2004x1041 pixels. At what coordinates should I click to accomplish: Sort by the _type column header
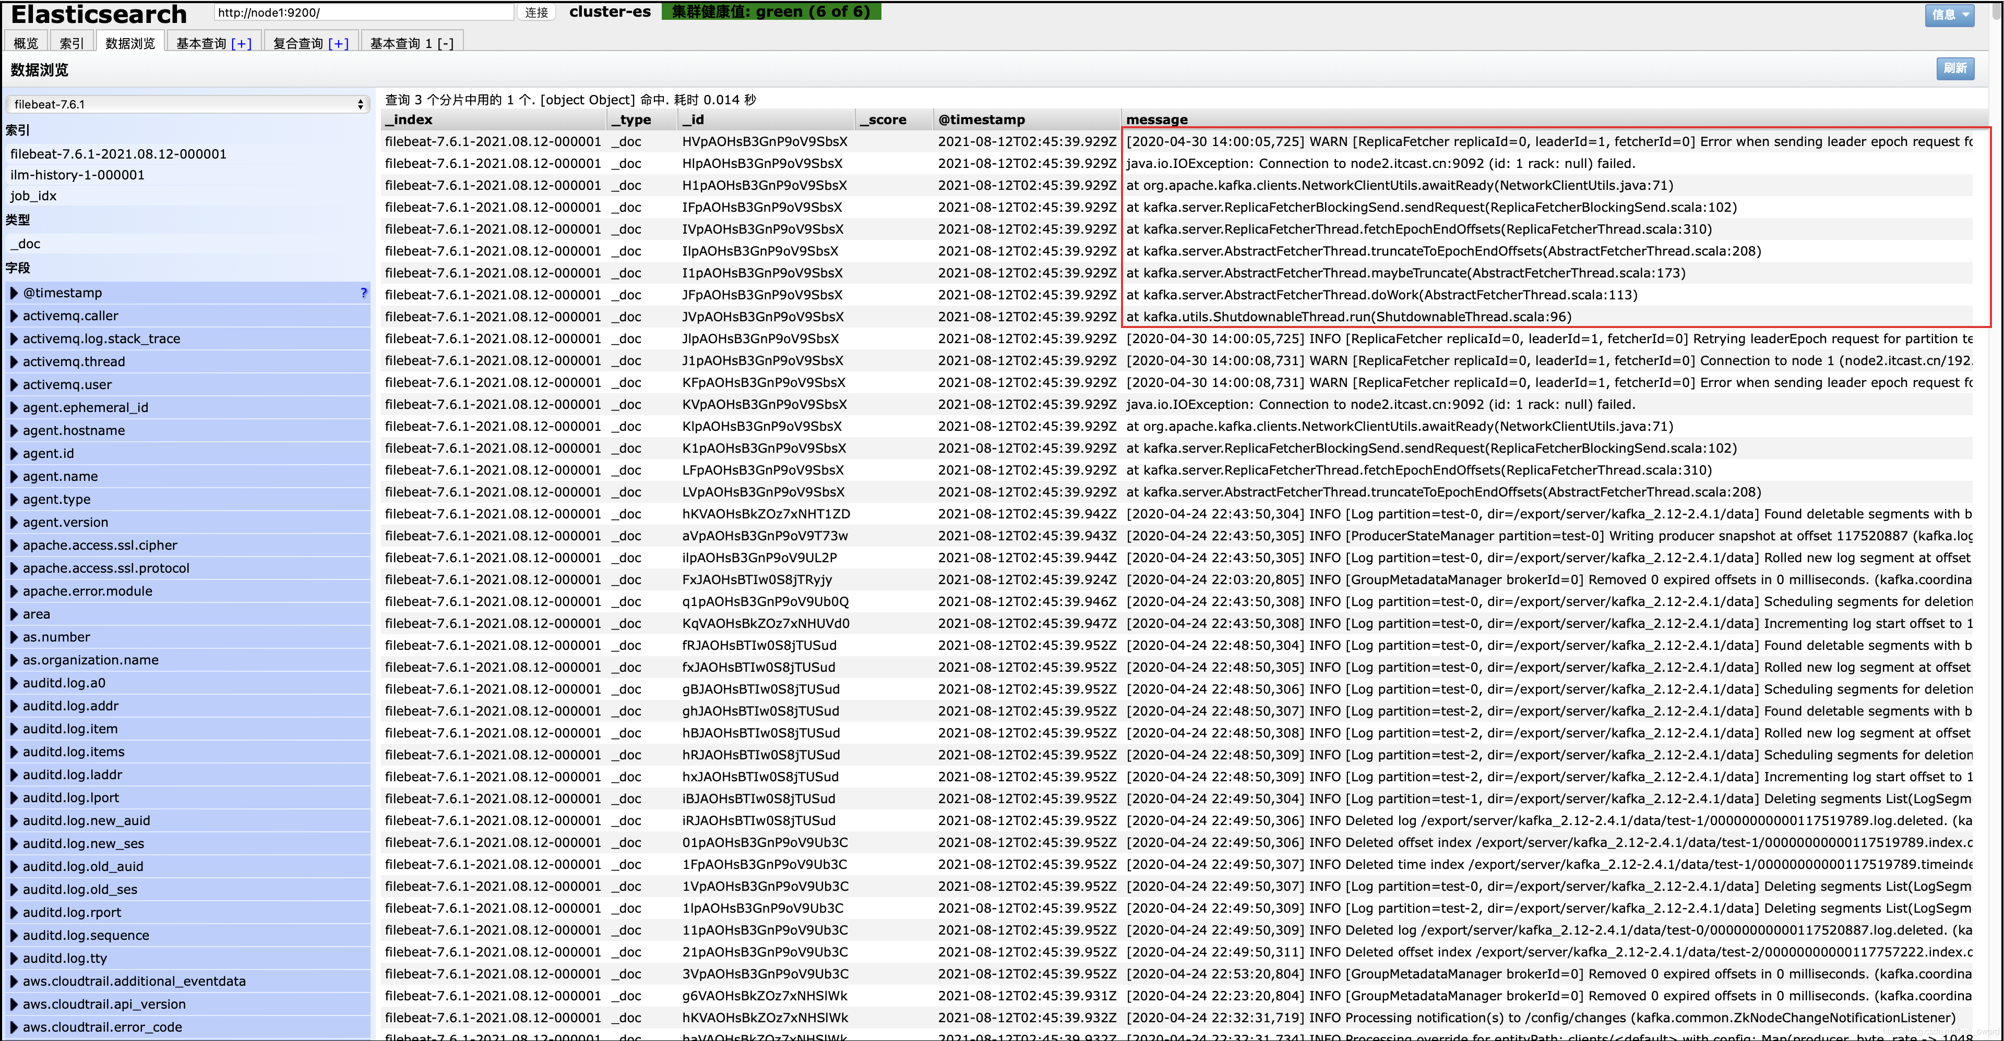(x=642, y=120)
